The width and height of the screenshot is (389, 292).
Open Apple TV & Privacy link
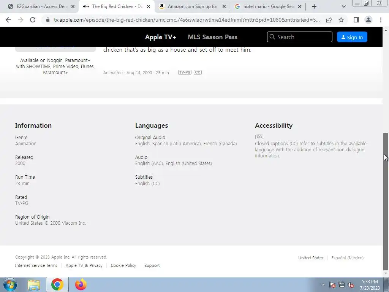84,265
